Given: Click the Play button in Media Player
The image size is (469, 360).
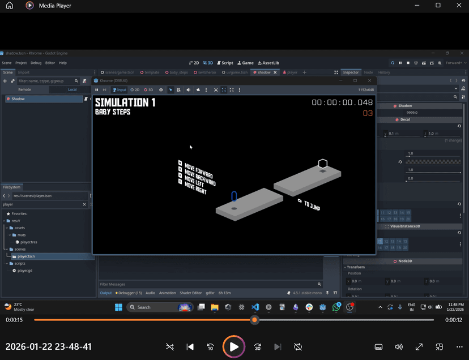Looking at the screenshot, I should point(233,346).
